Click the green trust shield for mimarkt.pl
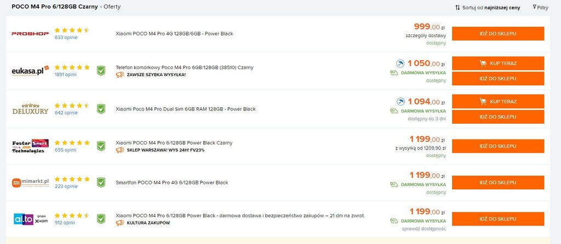 pos(101,182)
